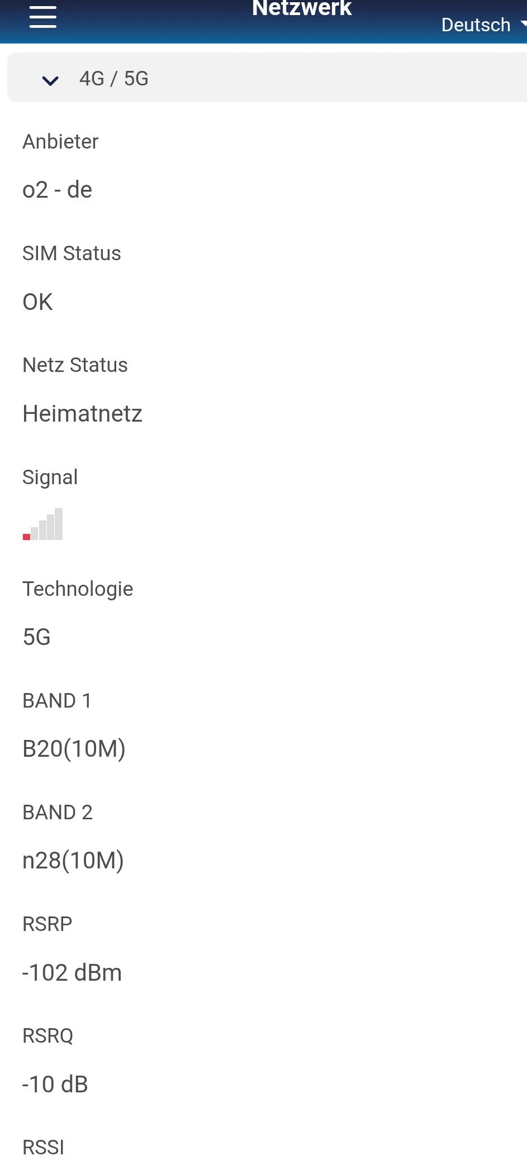Click the Technologie label
Viewport: 527px width, 1170px height.
click(x=78, y=589)
